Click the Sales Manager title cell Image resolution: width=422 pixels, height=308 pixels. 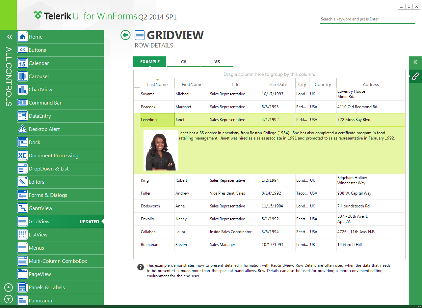tap(235, 245)
